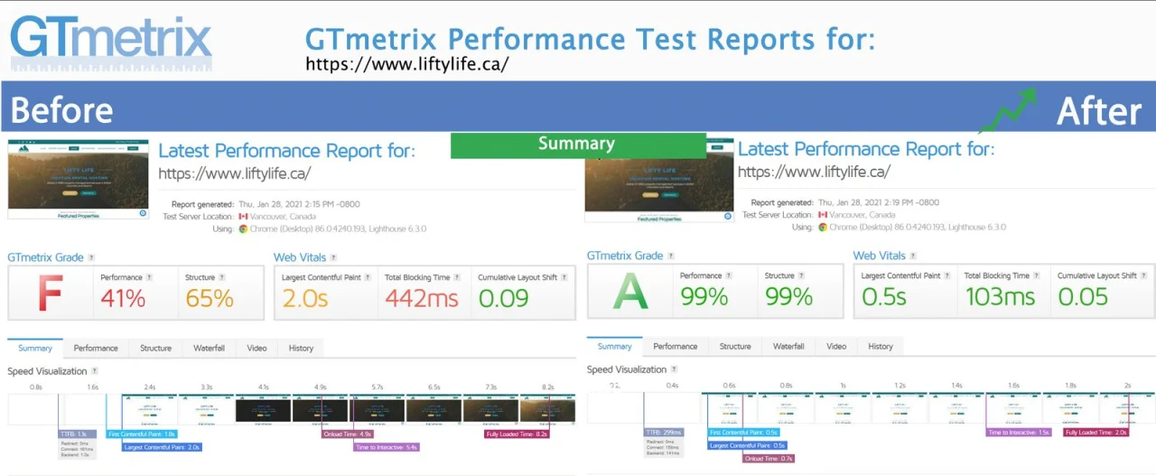Click the liftylife.ca URL under Before report title

235,173
